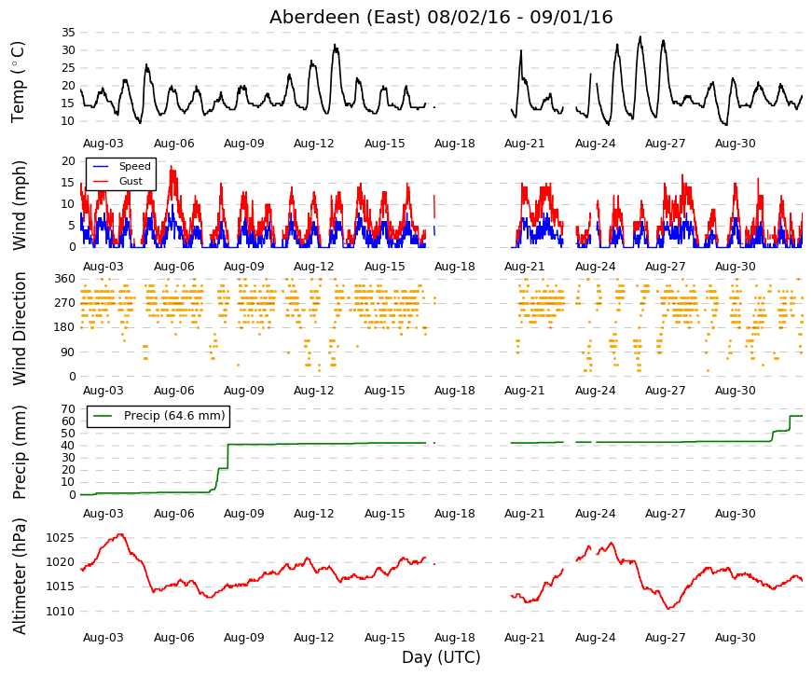The height and width of the screenshot is (676, 812).
Task: Click the Day (UTC) x-axis label
Action: (441, 657)
